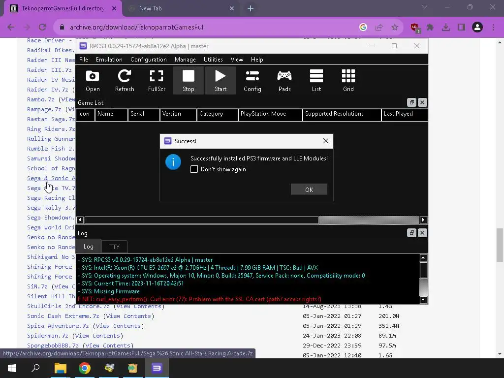Bookmark this page with star icon
This screenshot has height=378, width=504.
point(395,28)
